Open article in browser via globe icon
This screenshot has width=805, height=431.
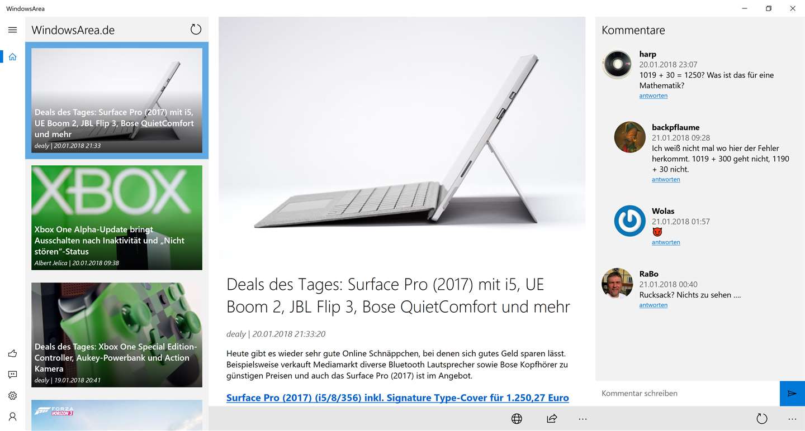point(517,419)
